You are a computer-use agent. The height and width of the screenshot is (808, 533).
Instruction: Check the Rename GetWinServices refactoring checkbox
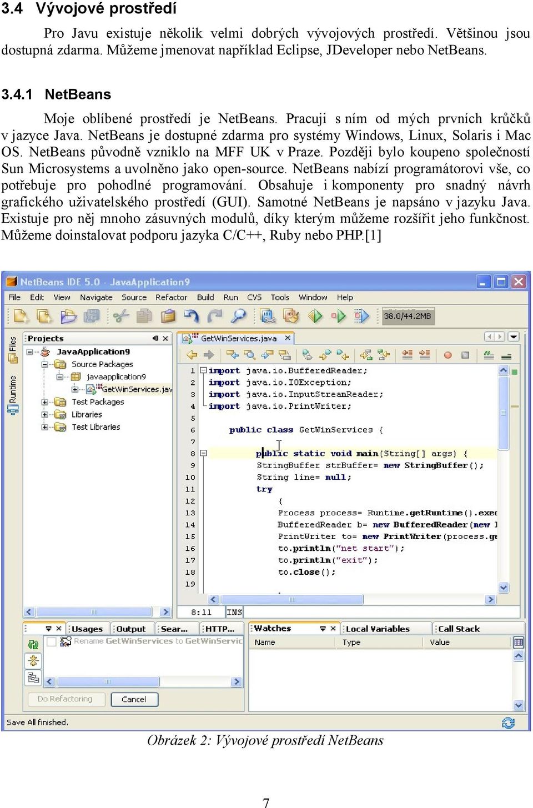(x=52, y=641)
